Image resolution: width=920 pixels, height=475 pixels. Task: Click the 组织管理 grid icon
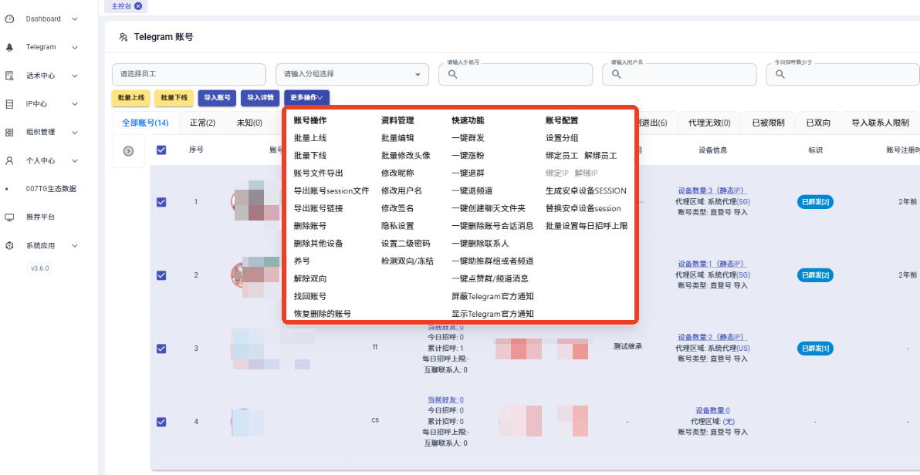pyautogui.click(x=9, y=133)
